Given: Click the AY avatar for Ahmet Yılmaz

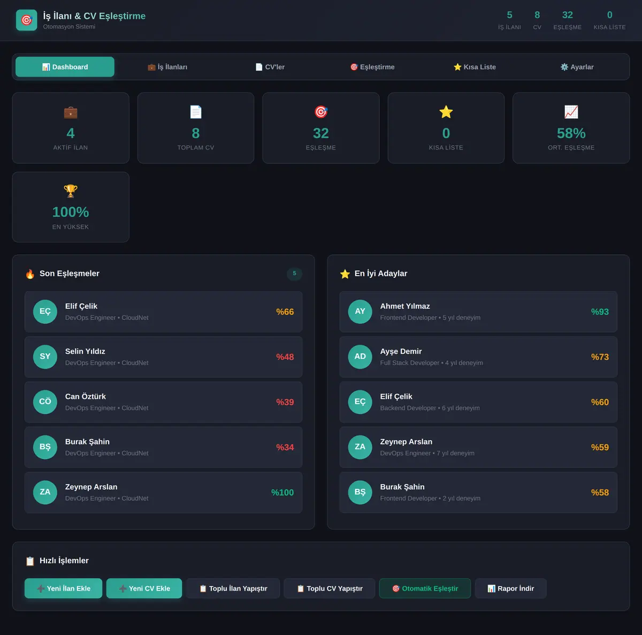Looking at the screenshot, I should point(360,312).
